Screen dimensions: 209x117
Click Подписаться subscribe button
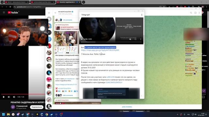(x=37, y=107)
